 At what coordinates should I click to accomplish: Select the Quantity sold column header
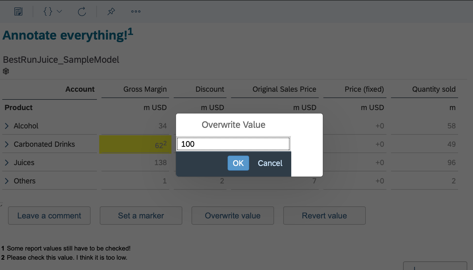coord(434,89)
